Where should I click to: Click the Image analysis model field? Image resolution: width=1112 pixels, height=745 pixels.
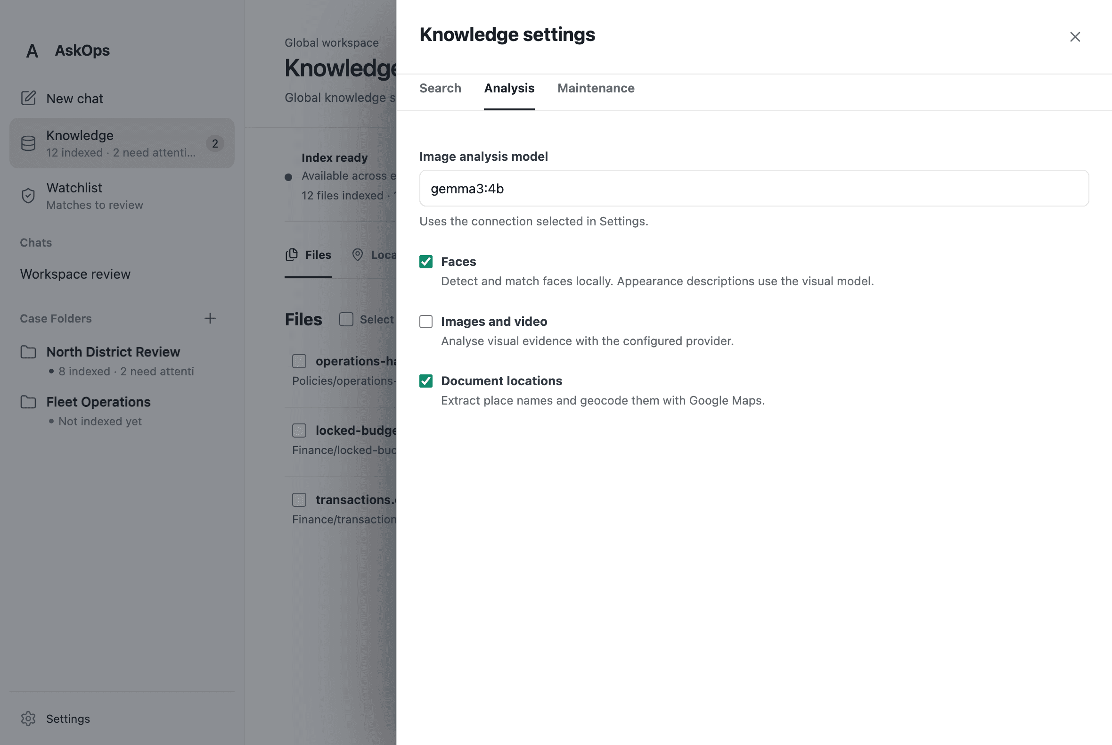753,188
